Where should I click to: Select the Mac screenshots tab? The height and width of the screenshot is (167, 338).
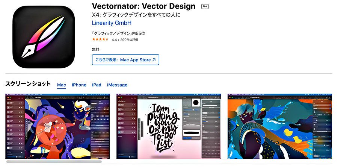pos(62,85)
